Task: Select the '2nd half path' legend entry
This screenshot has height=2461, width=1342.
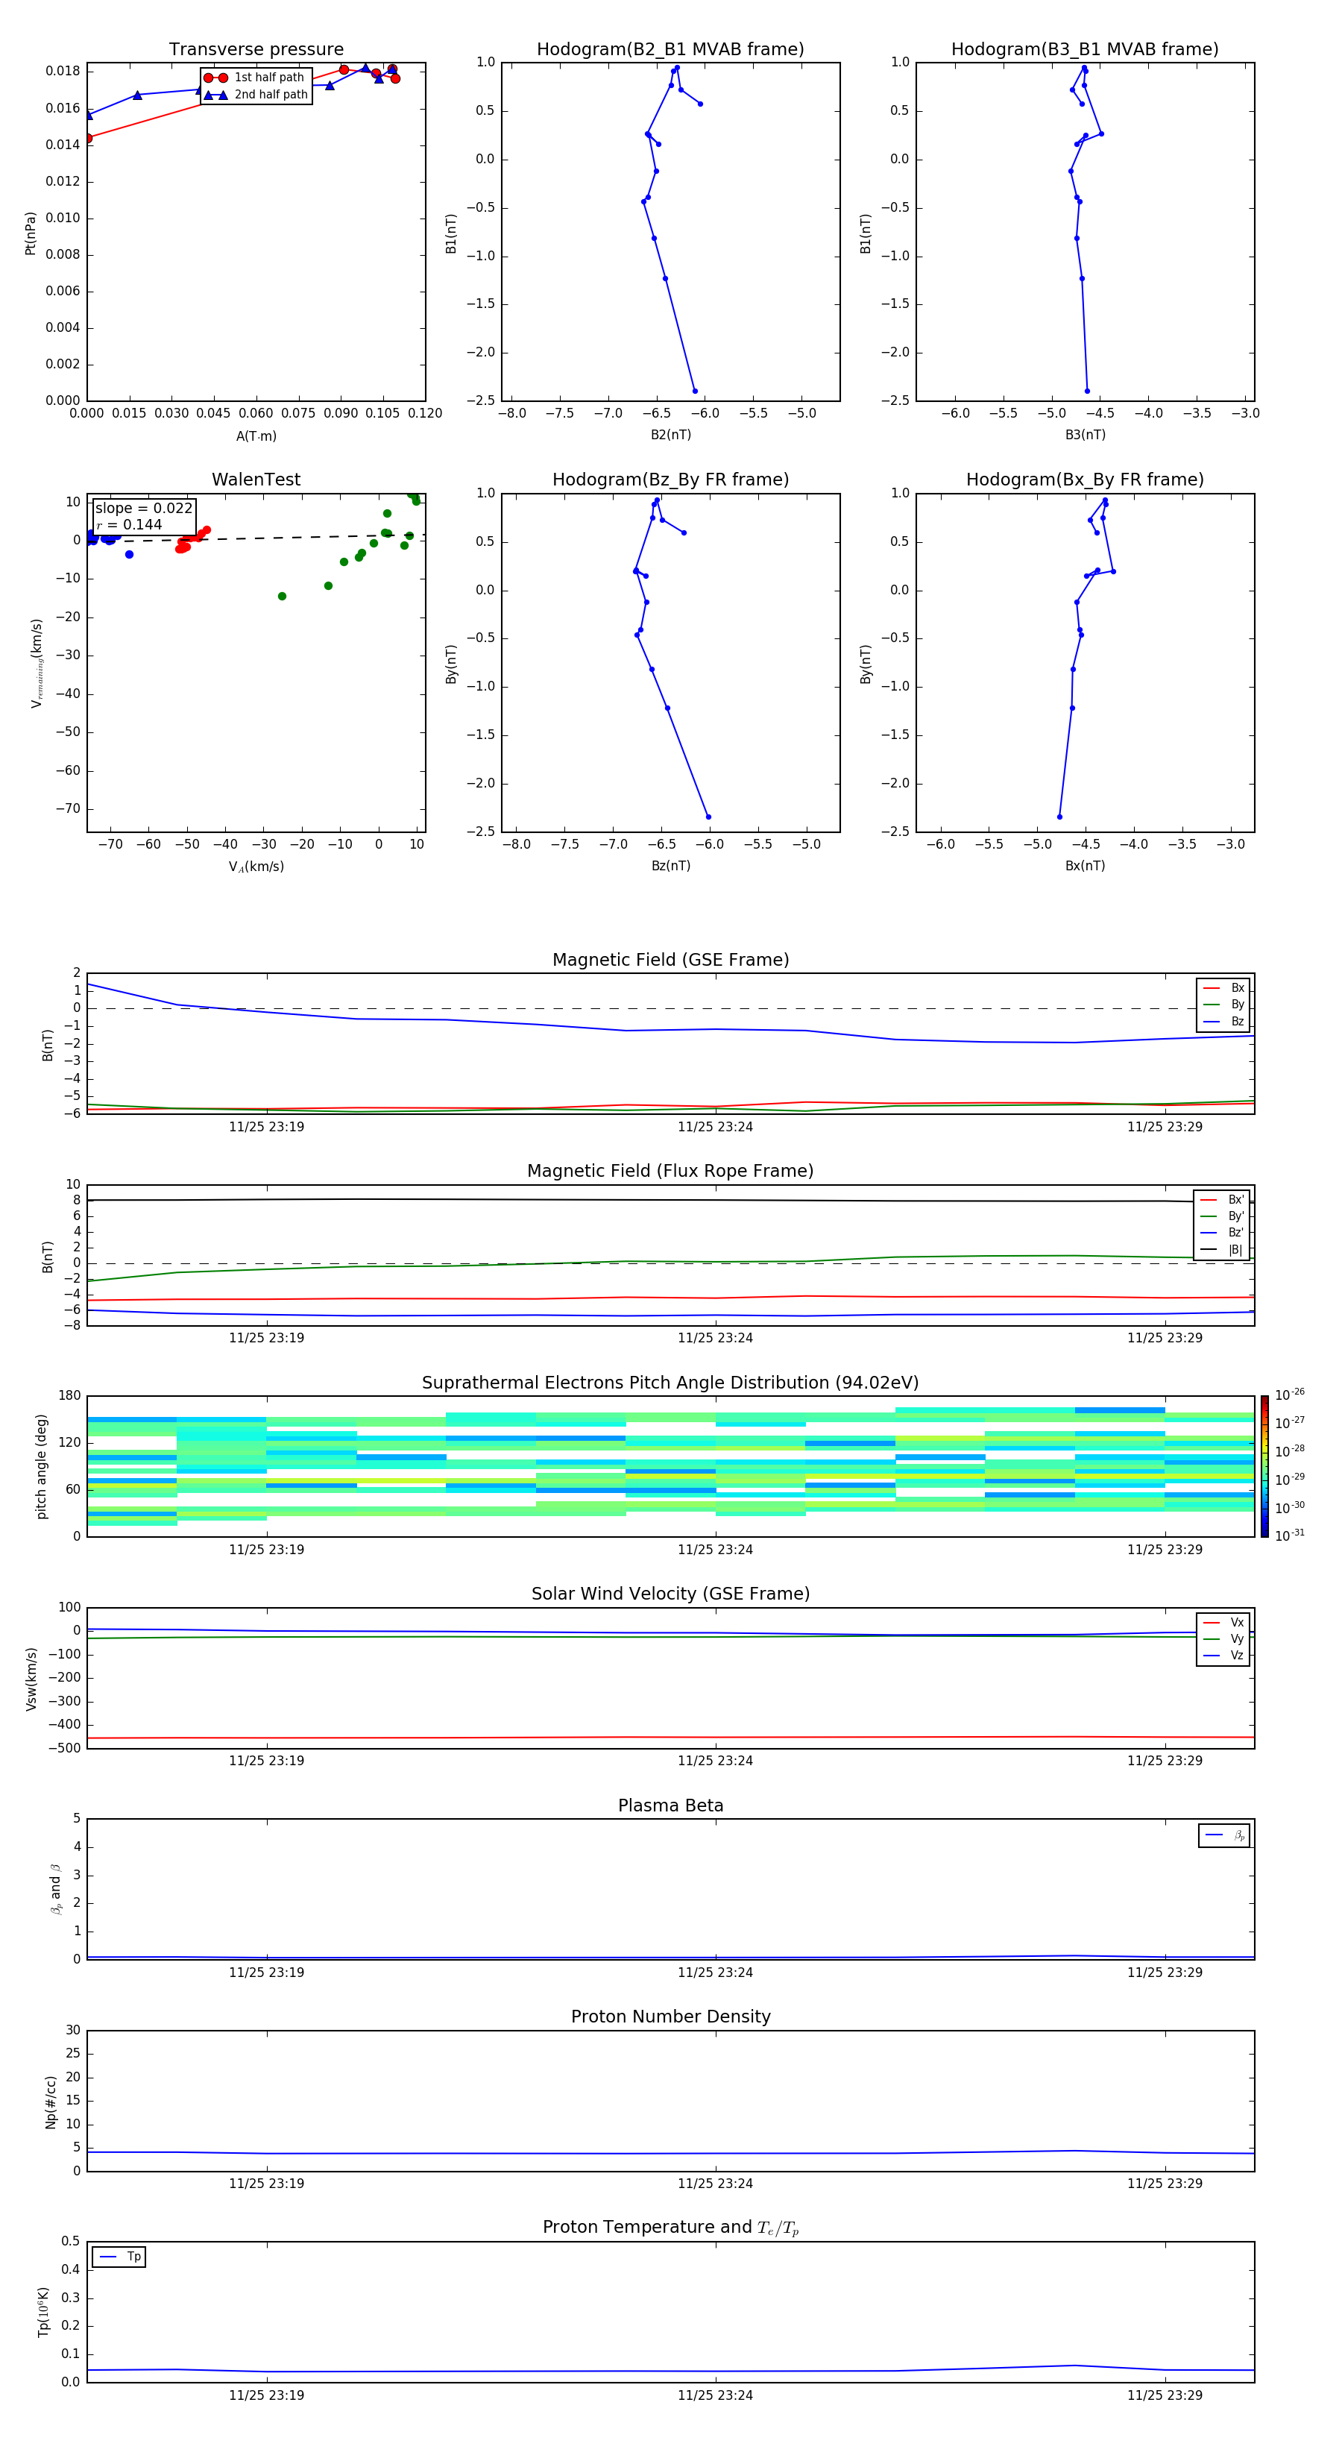Action: [256, 95]
